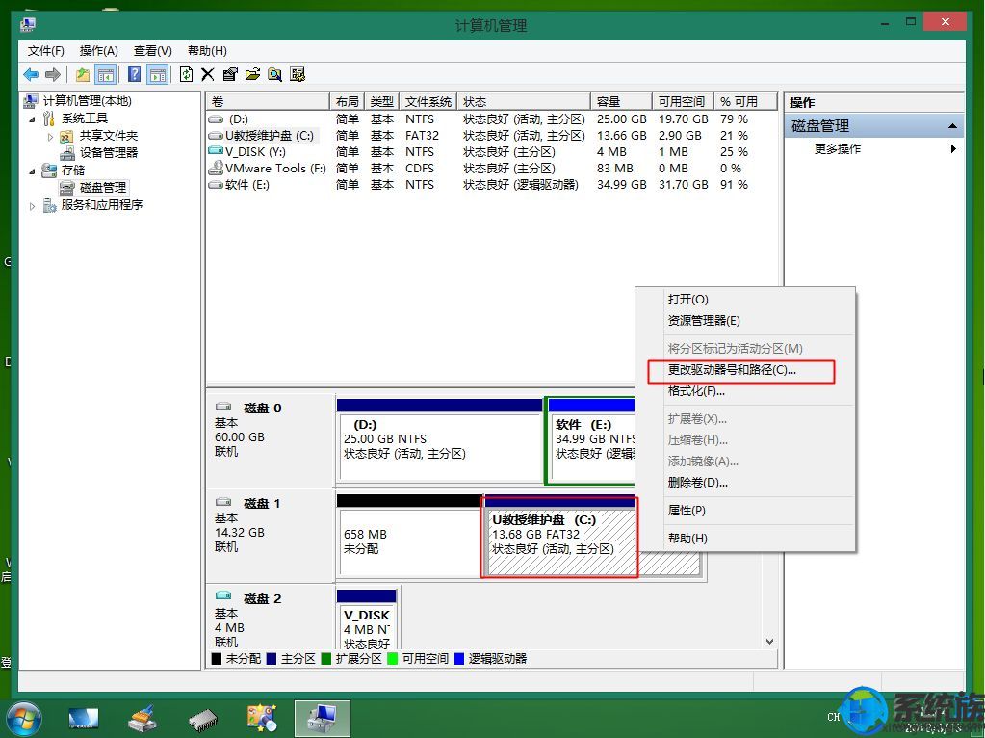Click the Properties toolbar icon
This screenshot has height=738, width=985.
point(230,75)
